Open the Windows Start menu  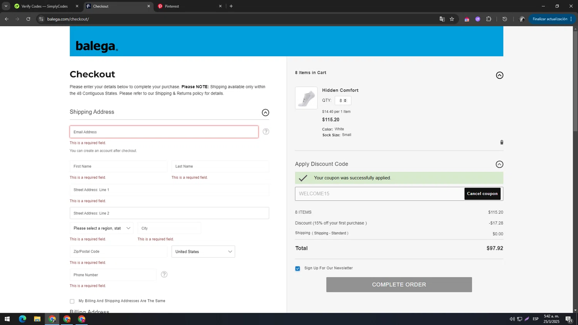7,319
